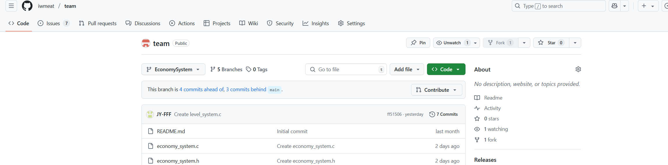Image resolution: width=668 pixels, height=165 pixels.
Task: Open the 7 Commits history
Action: (444, 114)
